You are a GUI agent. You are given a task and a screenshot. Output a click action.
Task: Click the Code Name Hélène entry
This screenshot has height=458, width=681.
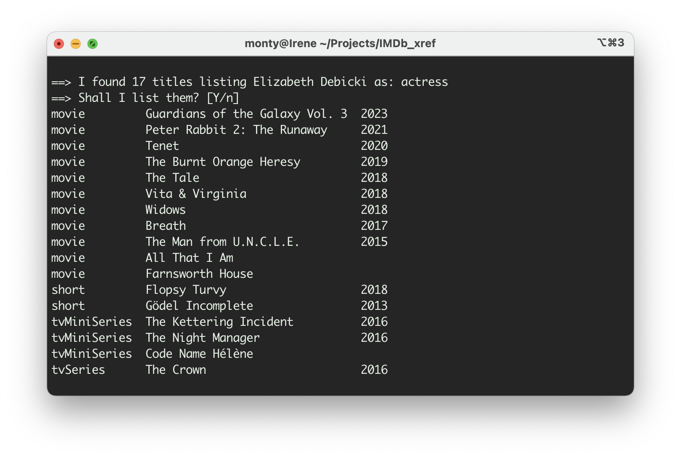click(199, 354)
